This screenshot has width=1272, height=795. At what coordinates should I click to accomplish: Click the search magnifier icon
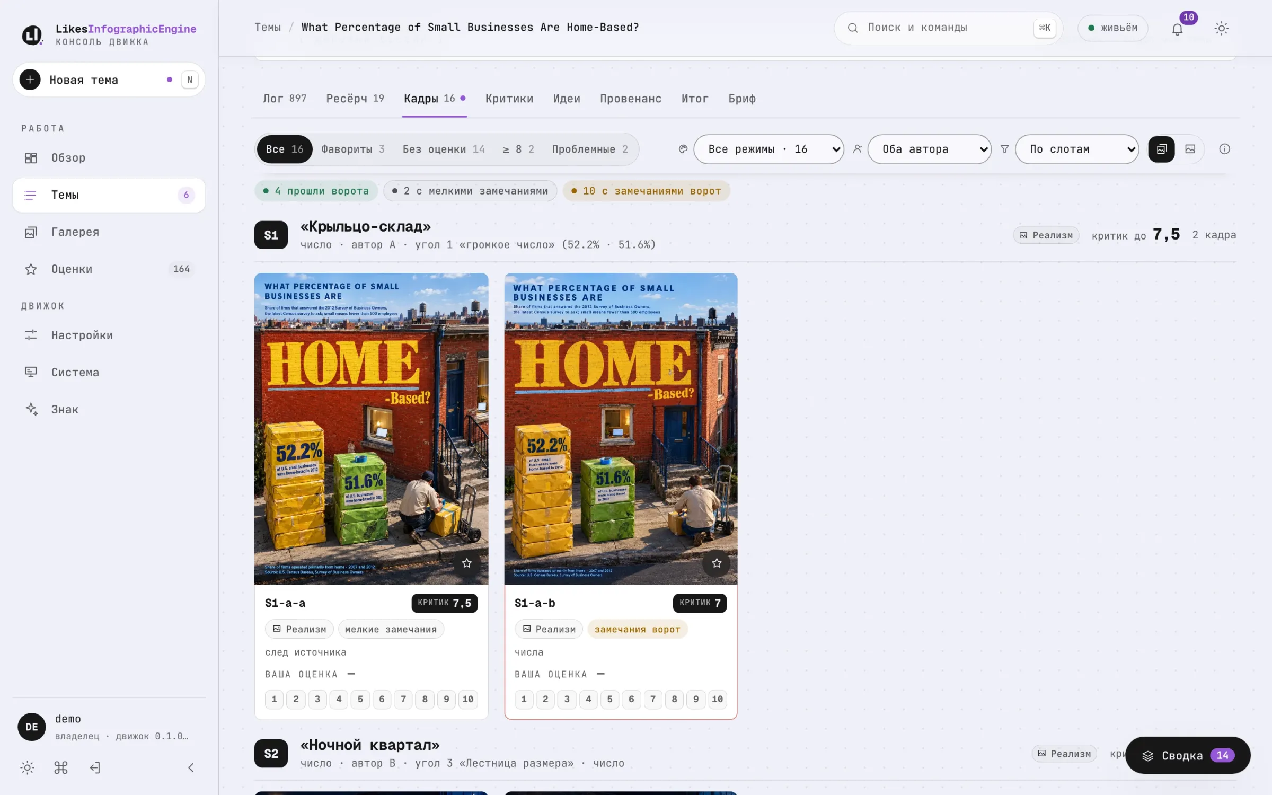click(852, 28)
